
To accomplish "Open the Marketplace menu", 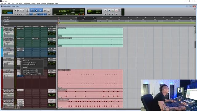I will (50, 3).
